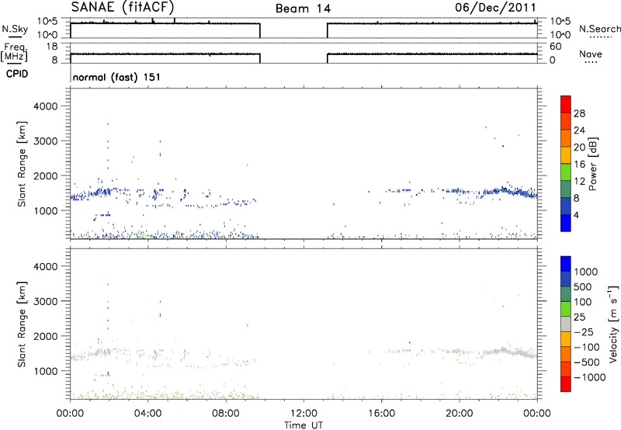
Task: Click the dotted line sample under N.Search
Action: [x=601, y=37]
